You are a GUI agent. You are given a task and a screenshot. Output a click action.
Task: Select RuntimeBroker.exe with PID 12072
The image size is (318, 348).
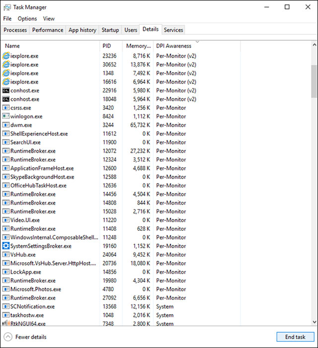tap(121, 151)
